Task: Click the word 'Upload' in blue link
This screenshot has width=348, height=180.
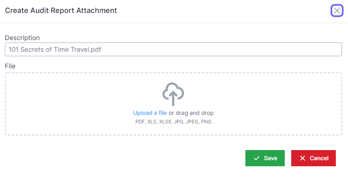Action: [x=142, y=113]
